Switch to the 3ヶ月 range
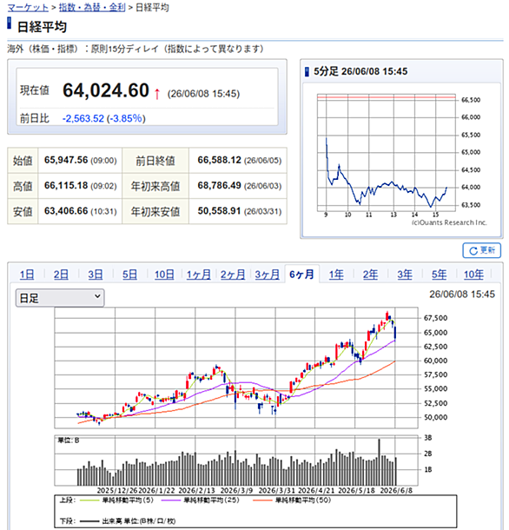Screen dimensions: 509x530 click(268, 275)
